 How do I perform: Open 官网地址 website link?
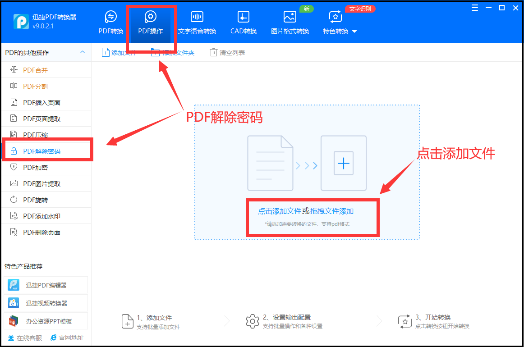[67, 338]
